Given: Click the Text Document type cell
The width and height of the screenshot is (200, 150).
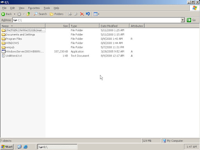Looking at the screenshot, I should tap(80, 56).
